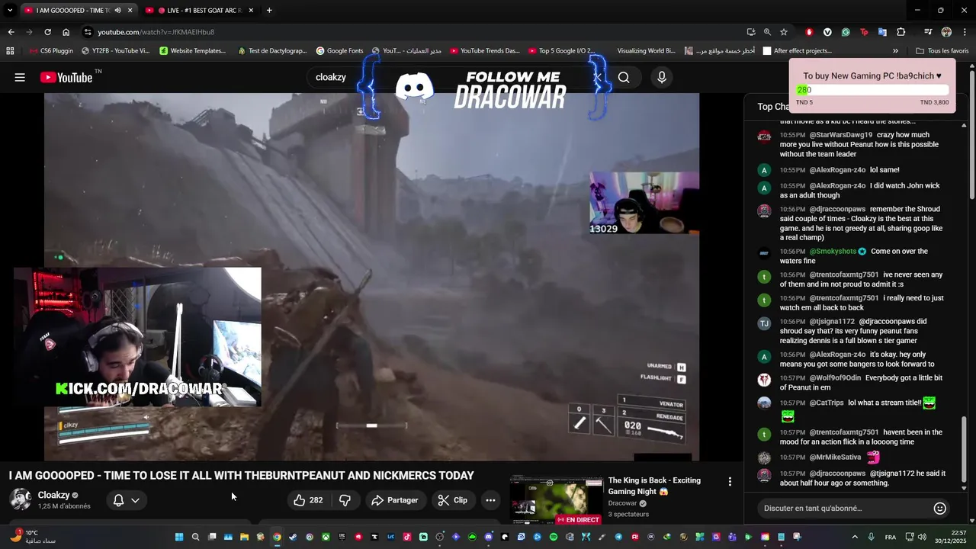This screenshot has width=976, height=549.
Task: Expand the hidden system tray icons
Action: [854, 537]
